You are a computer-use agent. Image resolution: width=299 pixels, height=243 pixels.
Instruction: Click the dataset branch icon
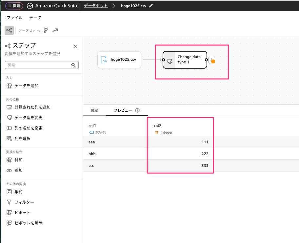click(46, 30)
